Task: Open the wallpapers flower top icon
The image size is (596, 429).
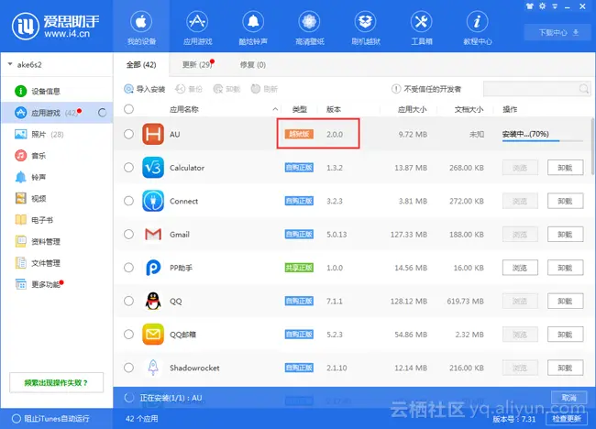Action: click(x=309, y=27)
